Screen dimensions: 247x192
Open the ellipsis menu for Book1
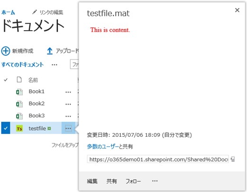(68, 92)
